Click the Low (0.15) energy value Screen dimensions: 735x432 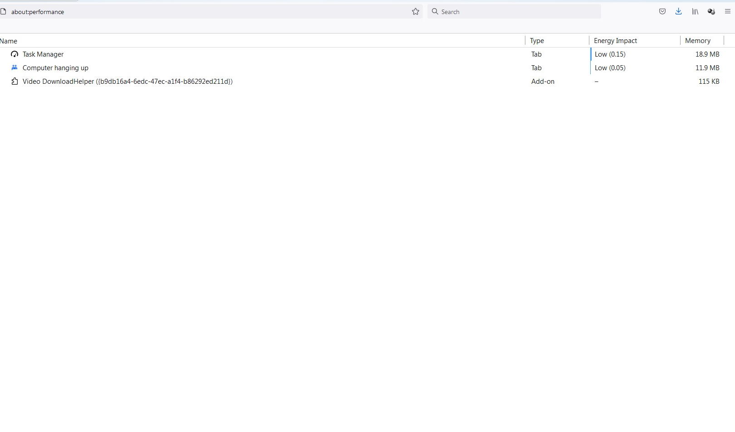tap(610, 54)
